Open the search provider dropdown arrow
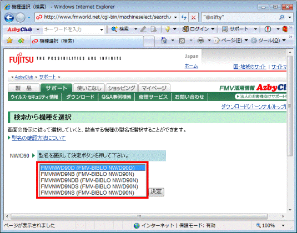The image size is (297, 233). (x=290, y=17)
